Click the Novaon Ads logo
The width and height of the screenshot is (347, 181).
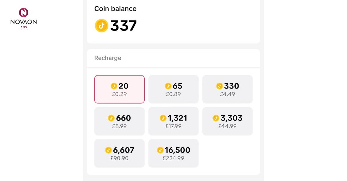click(x=23, y=18)
